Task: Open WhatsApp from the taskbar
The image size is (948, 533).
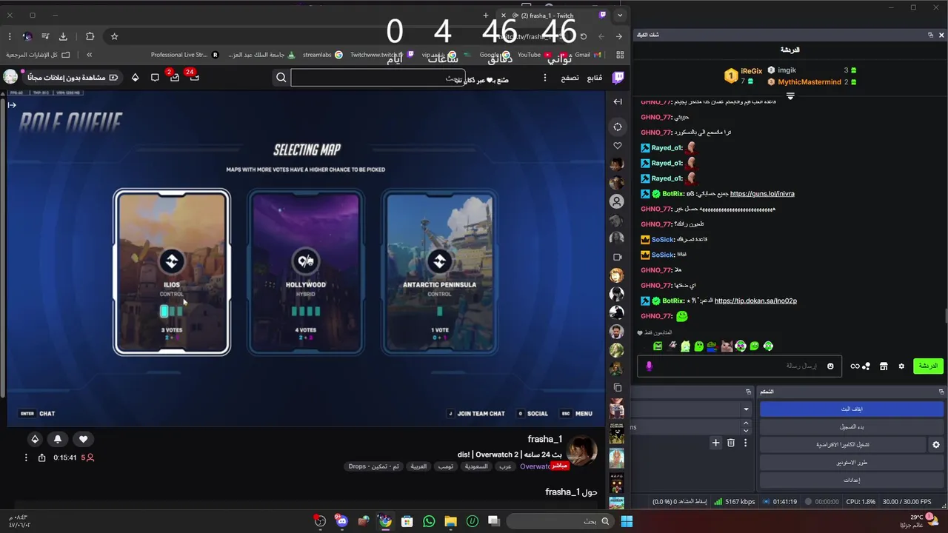Action: pos(429,521)
